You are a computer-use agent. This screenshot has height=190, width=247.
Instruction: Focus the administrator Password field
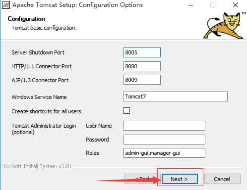164,140
